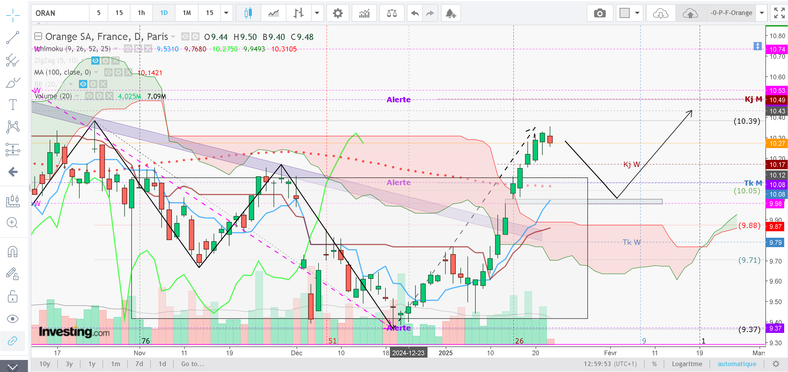Show the hidden ZigZag indicator
The image size is (788, 372).
[95, 61]
